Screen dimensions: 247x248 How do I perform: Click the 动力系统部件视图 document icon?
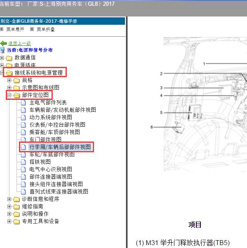click(24, 117)
